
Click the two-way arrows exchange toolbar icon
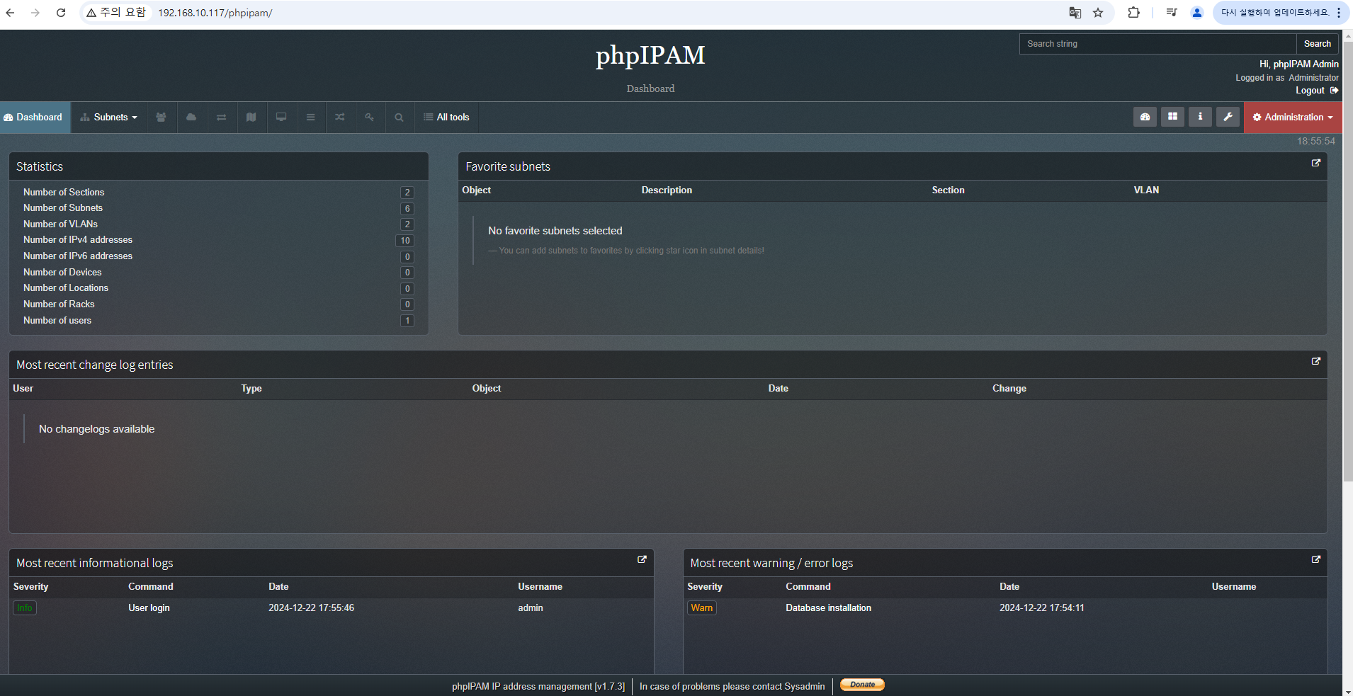pos(221,118)
